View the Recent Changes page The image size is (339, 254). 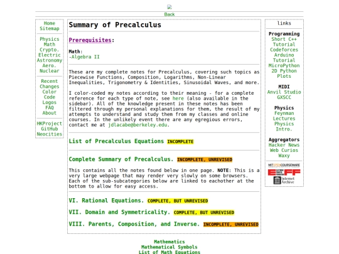tap(50, 84)
